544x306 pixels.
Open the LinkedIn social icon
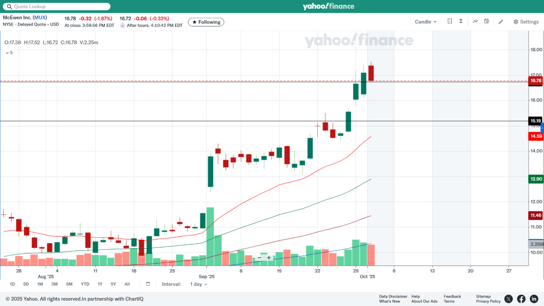click(534, 299)
